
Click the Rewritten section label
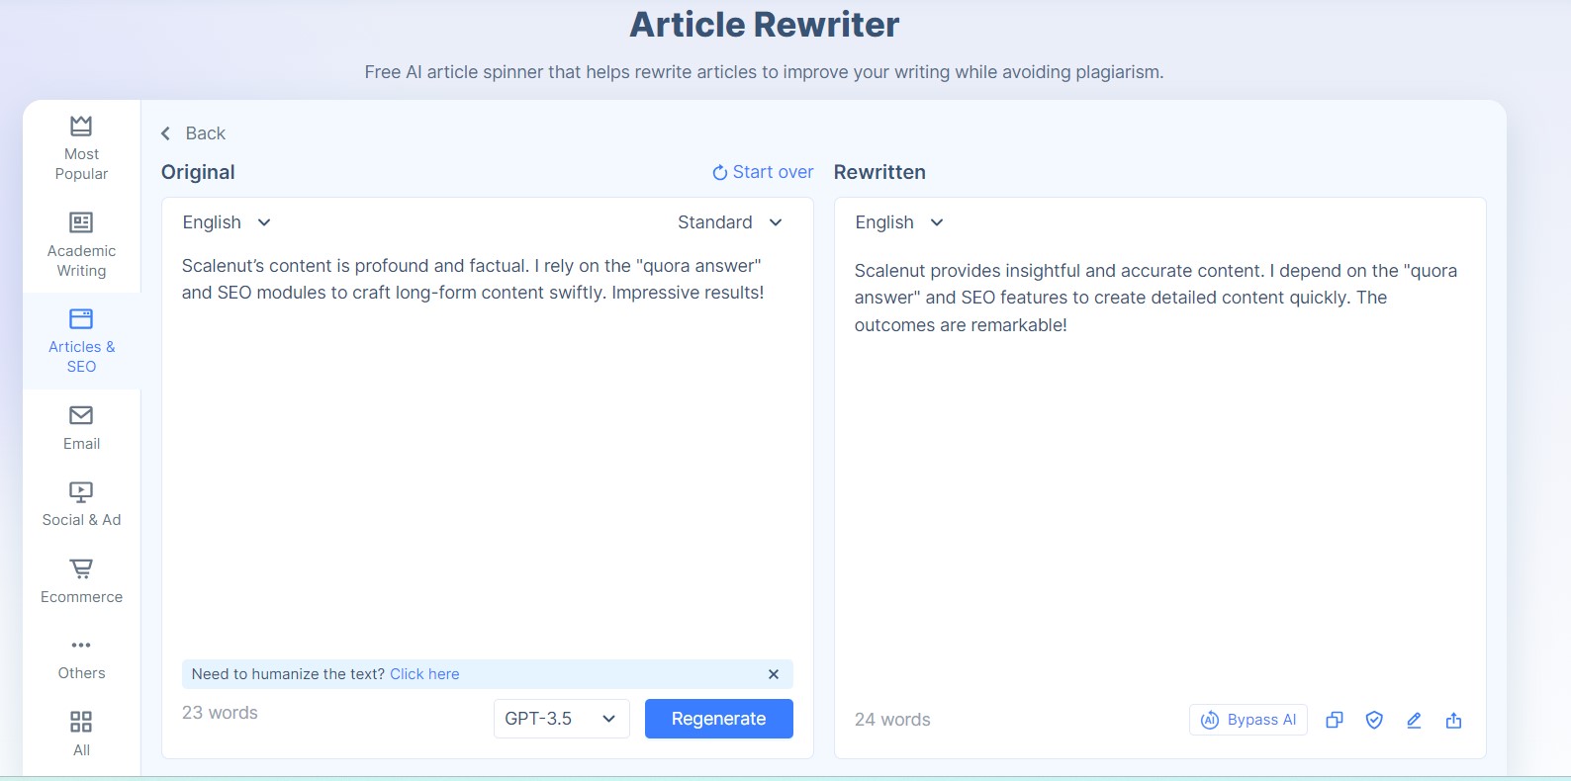tap(879, 172)
